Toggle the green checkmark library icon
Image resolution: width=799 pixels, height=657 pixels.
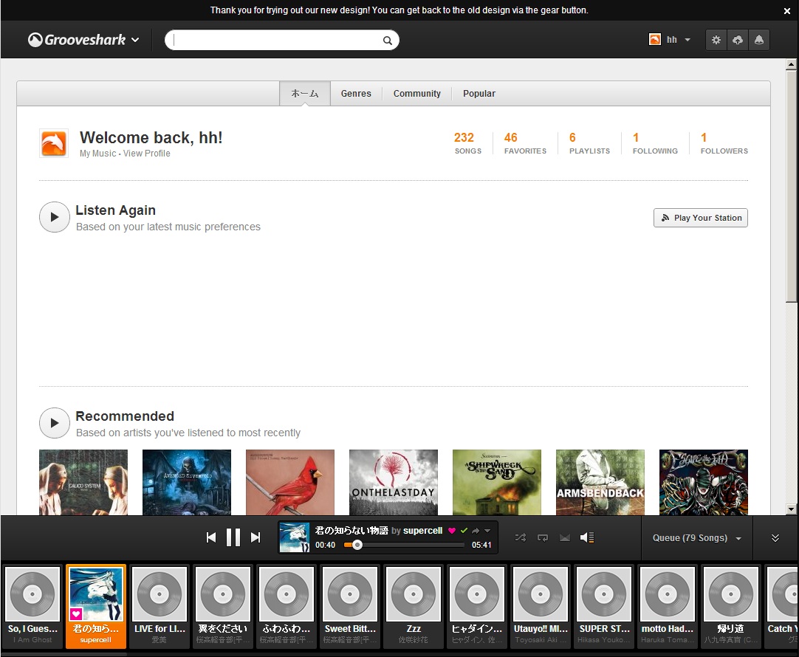[464, 531]
